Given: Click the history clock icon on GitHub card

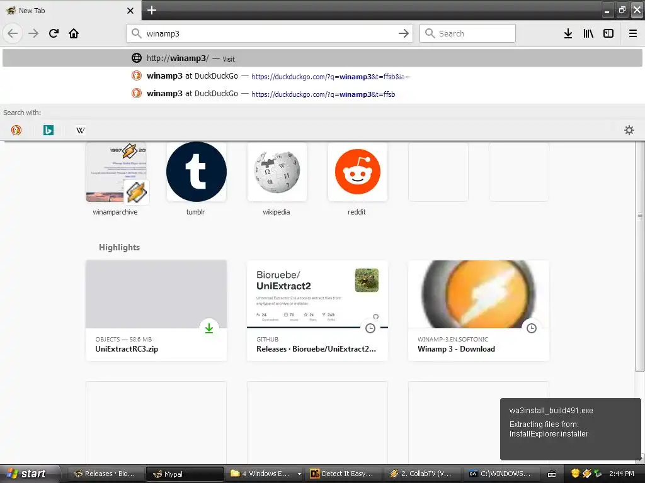Looking at the screenshot, I should (370, 328).
